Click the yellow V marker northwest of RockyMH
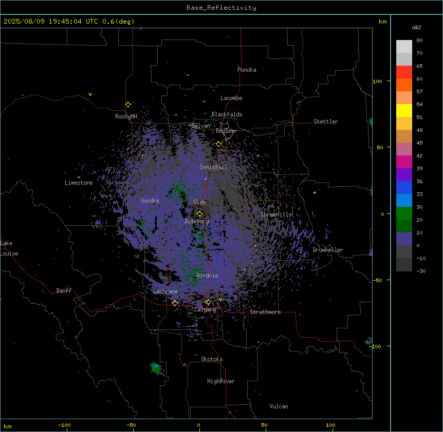 click(90, 94)
